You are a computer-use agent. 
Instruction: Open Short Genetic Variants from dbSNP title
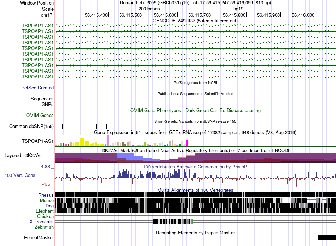[x=195, y=121]
